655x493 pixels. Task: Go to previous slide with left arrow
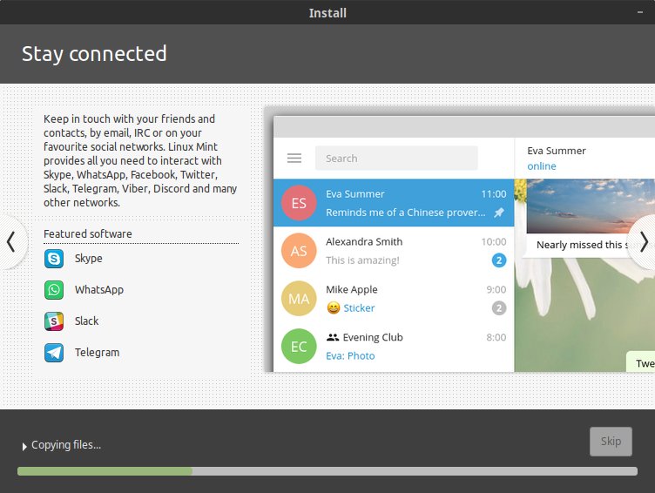[11, 242]
